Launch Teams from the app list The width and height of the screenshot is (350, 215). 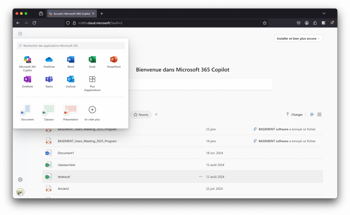tap(49, 81)
